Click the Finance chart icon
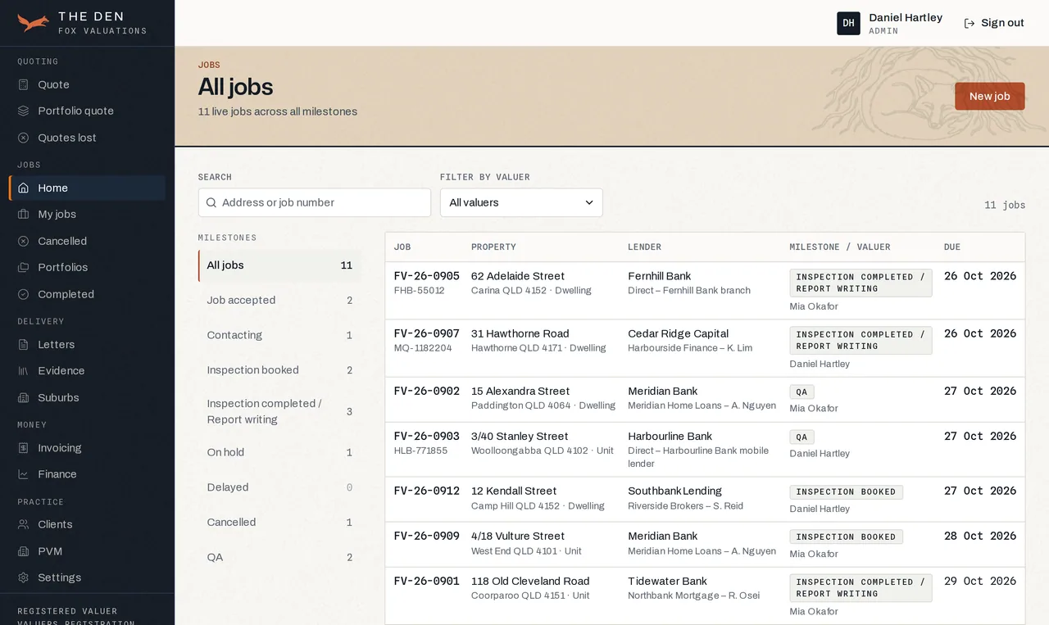The width and height of the screenshot is (1049, 625). pyautogui.click(x=24, y=474)
